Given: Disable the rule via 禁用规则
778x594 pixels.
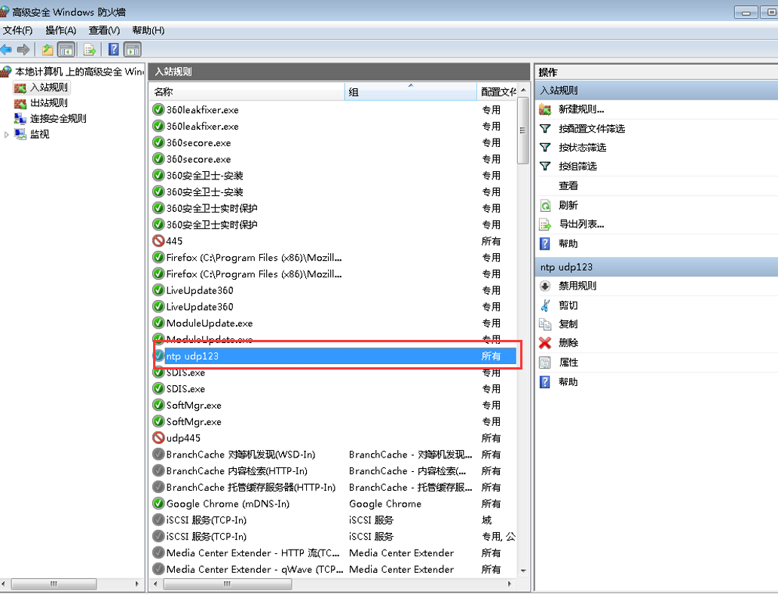Looking at the screenshot, I should pos(577,286).
